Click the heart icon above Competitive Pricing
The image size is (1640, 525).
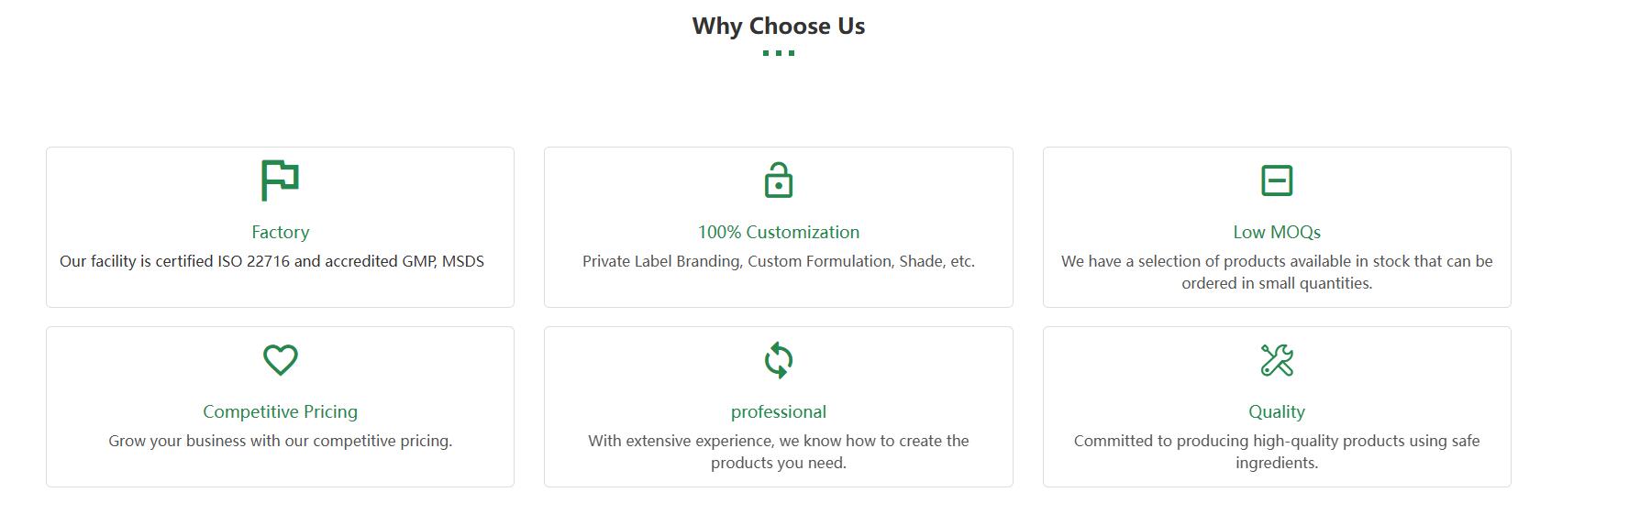coord(280,360)
